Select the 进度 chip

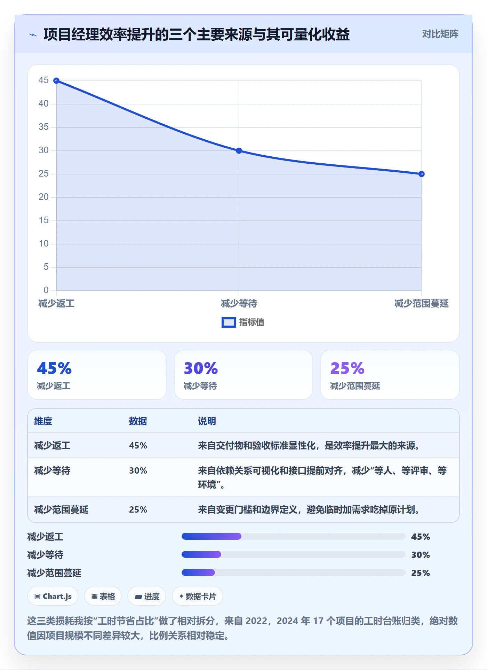[147, 596]
